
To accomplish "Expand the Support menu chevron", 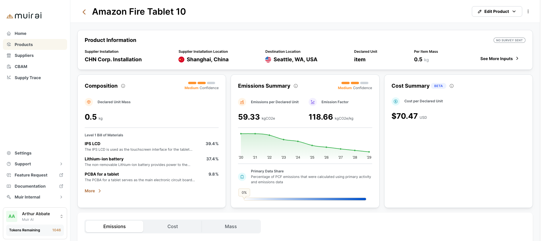I will (61, 164).
